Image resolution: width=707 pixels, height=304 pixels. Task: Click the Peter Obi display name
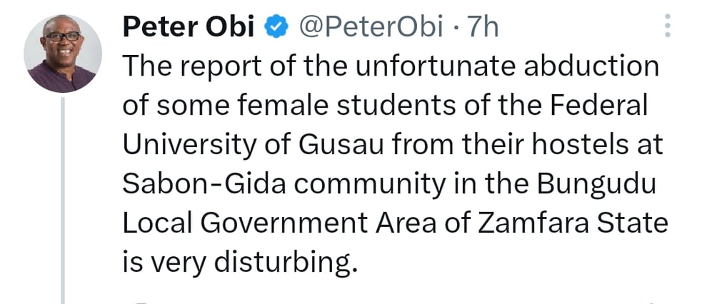click(x=189, y=29)
